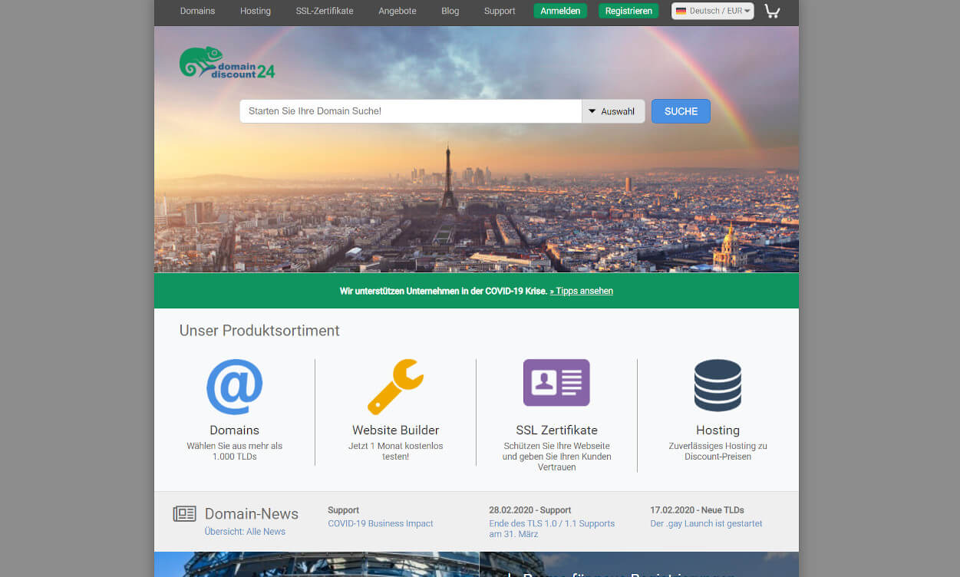Click the database stack Hosting icon
Viewport: 960px width, 577px height.
[x=718, y=385]
